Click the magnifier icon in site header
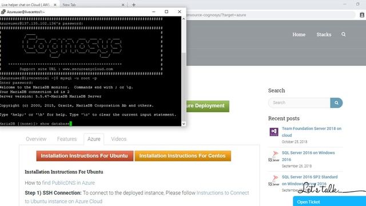Image resolution: width=366 pixels, height=206 pixels. pyautogui.click(x=344, y=34)
